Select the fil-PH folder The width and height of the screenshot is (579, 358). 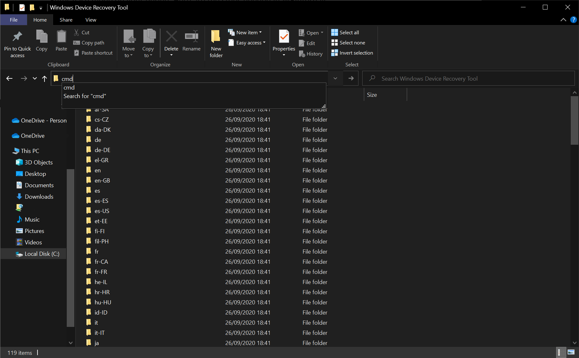pos(102,242)
